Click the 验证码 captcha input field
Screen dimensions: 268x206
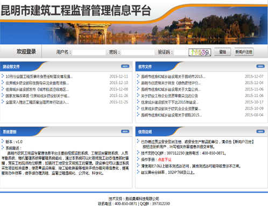tap(181, 52)
